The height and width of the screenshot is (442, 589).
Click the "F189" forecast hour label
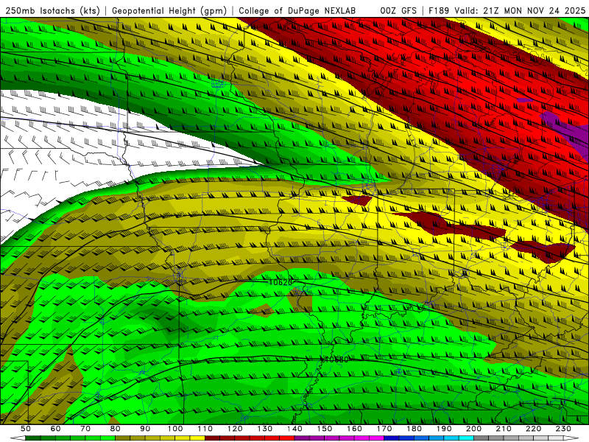point(439,10)
